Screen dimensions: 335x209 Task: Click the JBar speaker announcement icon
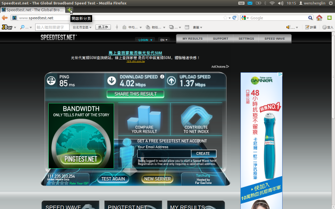tap(288, 27)
